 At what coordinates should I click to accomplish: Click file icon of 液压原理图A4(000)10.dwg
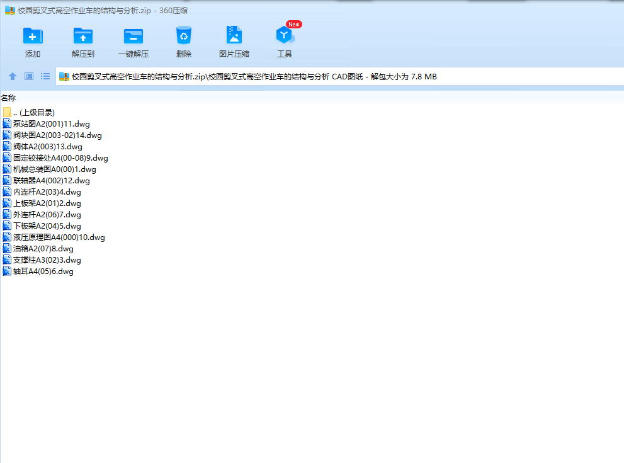click(x=7, y=237)
